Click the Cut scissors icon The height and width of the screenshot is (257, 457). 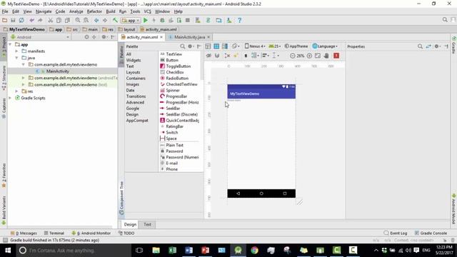(51, 21)
